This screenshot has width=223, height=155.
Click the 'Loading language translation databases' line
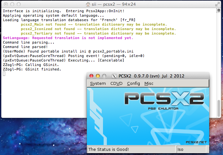click(x=69, y=20)
